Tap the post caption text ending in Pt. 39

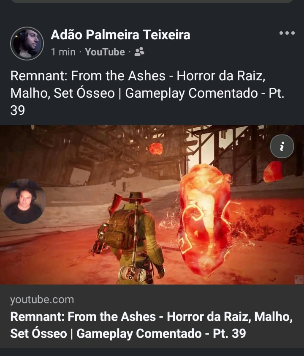(x=147, y=93)
